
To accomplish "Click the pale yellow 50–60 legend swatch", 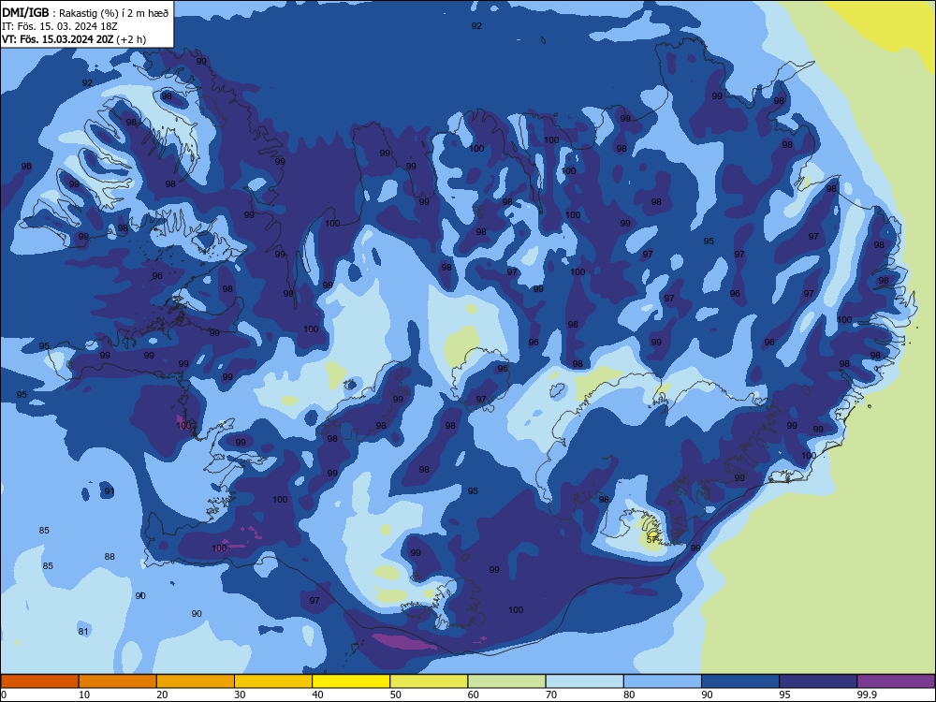I will click(429, 681).
